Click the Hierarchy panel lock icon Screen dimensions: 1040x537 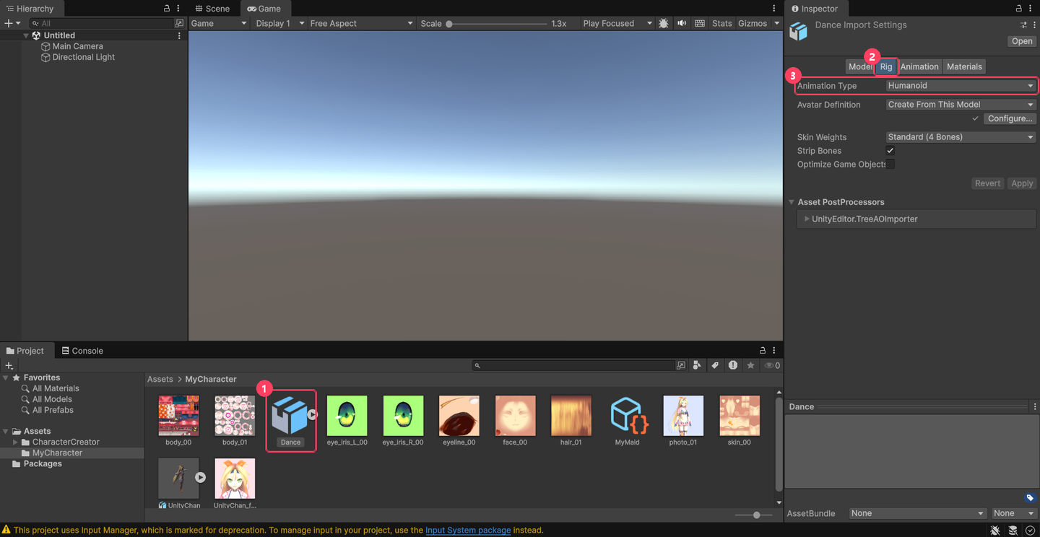167,9
